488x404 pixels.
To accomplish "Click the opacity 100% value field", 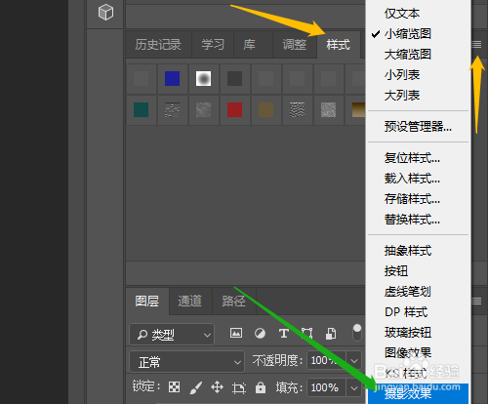I will coord(326,361).
